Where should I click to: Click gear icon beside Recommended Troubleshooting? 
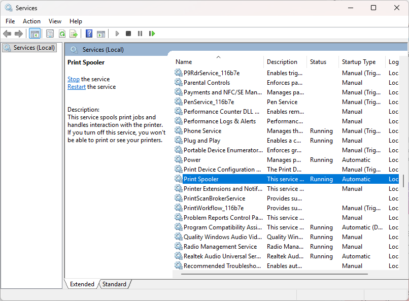[178, 266]
